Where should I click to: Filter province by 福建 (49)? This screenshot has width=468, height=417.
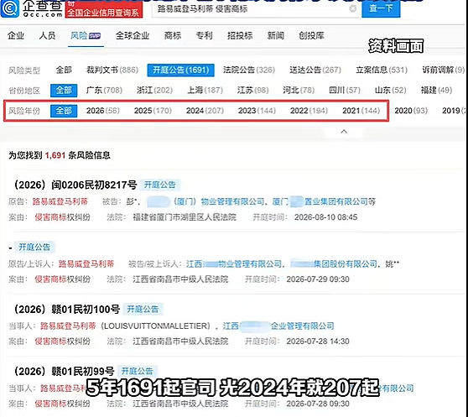pos(436,90)
